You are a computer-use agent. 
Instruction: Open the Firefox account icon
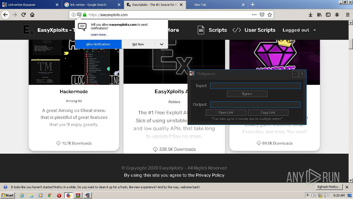coord(337,15)
